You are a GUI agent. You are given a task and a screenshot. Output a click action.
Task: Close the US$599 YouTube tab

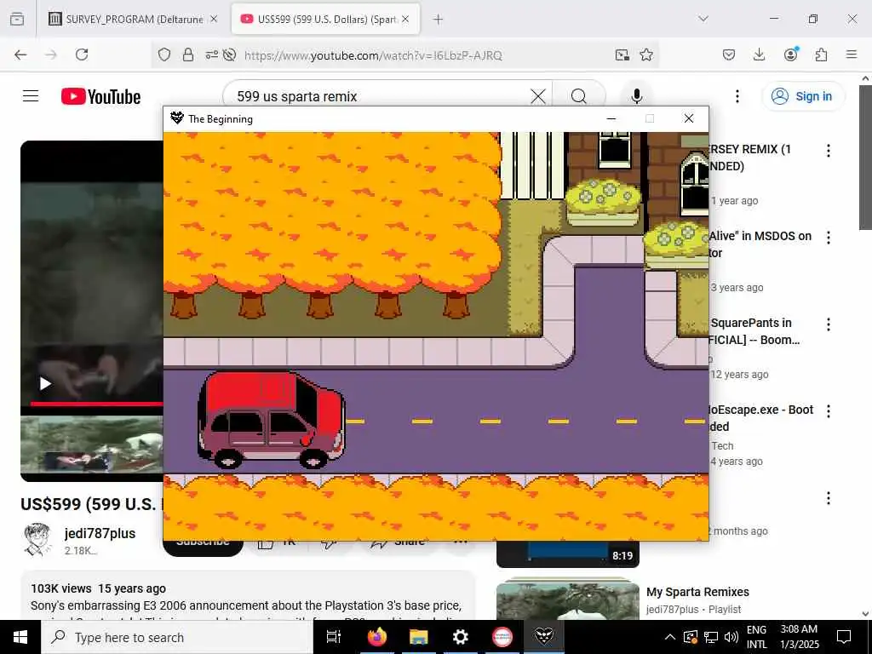coord(405,19)
